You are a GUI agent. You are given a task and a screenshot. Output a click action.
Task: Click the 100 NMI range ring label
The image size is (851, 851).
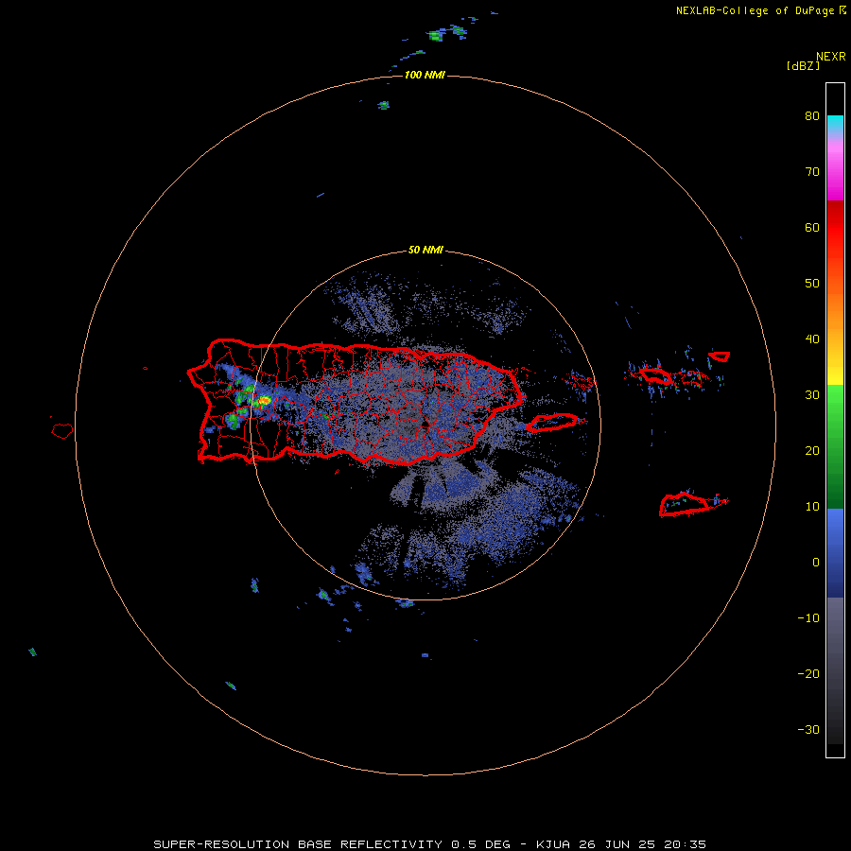click(x=425, y=75)
